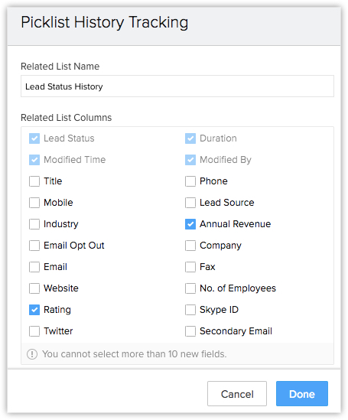Click the info icon beside field limit warning
The width and height of the screenshot is (348, 420).
pos(32,354)
